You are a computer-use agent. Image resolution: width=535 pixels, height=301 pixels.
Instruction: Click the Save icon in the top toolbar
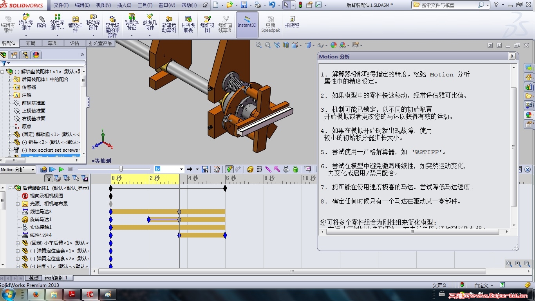(244, 5)
